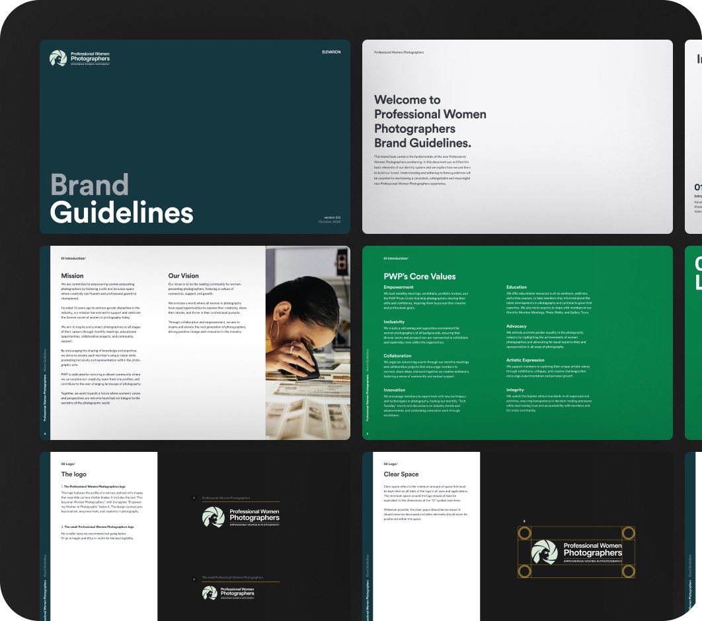Click '01 Introduction/' on the green values page
The image size is (702, 621).
[x=396, y=258]
